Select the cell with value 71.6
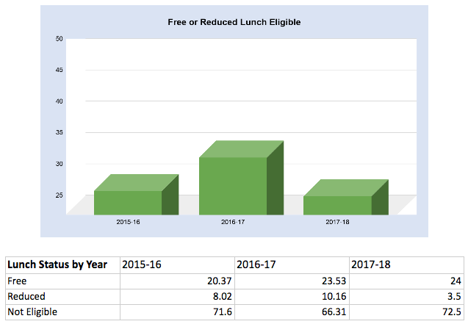468x324 pixels. (x=177, y=312)
